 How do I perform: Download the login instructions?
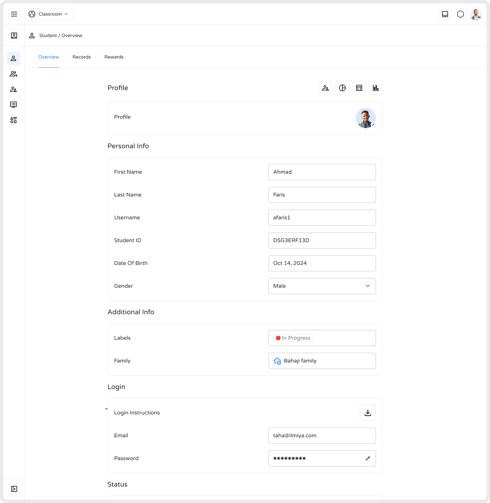pyautogui.click(x=368, y=413)
